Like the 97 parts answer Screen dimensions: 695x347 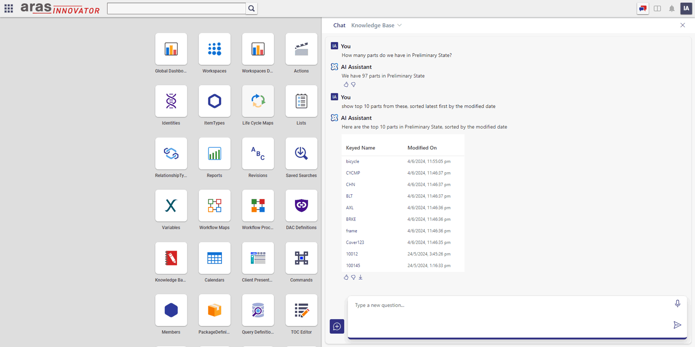click(x=346, y=85)
